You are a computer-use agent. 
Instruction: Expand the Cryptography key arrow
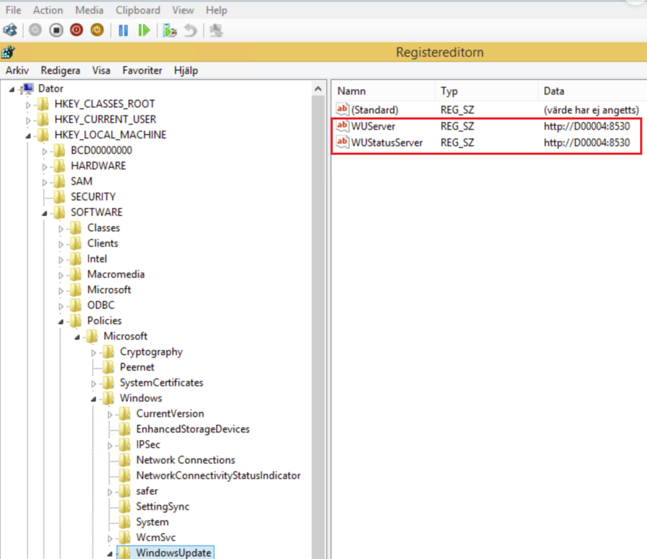[x=94, y=352]
